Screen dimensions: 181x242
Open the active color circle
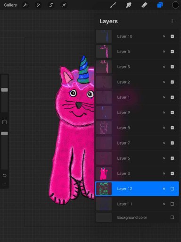(x=175, y=5)
